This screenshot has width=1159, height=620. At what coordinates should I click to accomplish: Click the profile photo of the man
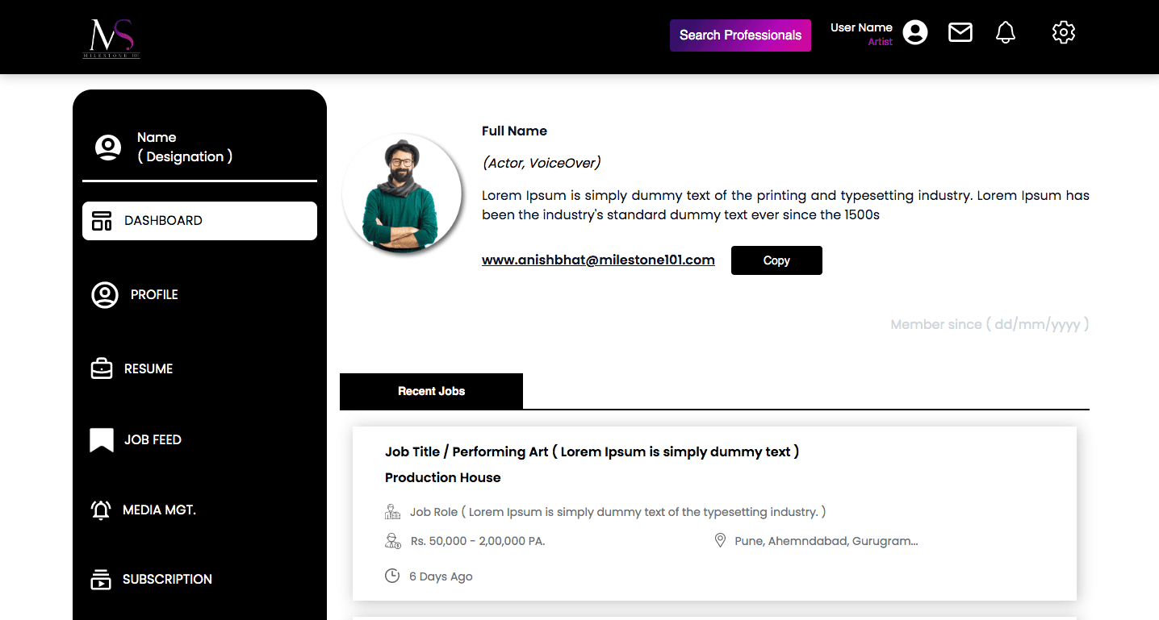click(x=401, y=194)
